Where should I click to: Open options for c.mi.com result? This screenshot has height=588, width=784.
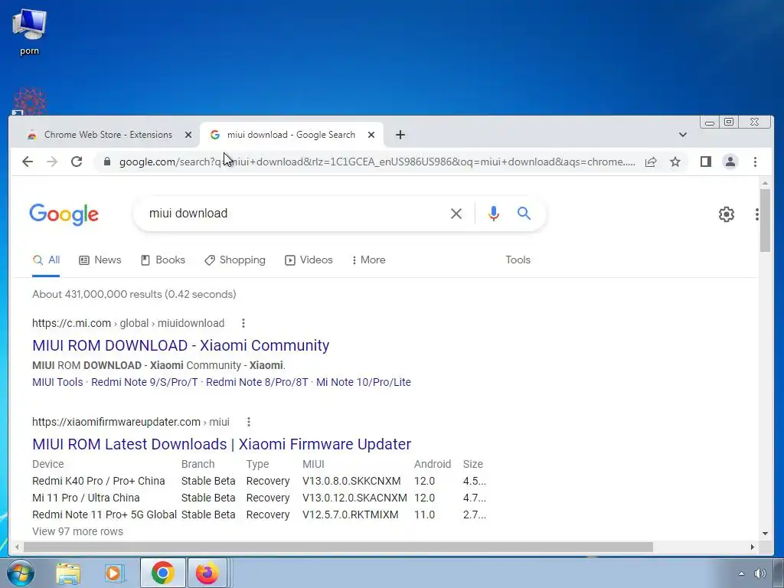243,323
